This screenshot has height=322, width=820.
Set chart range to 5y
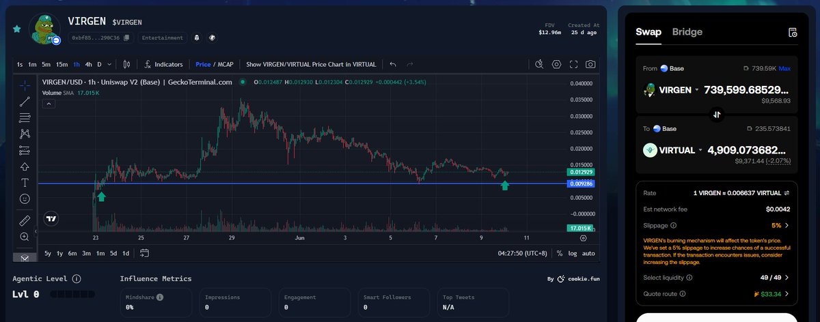[48, 253]
